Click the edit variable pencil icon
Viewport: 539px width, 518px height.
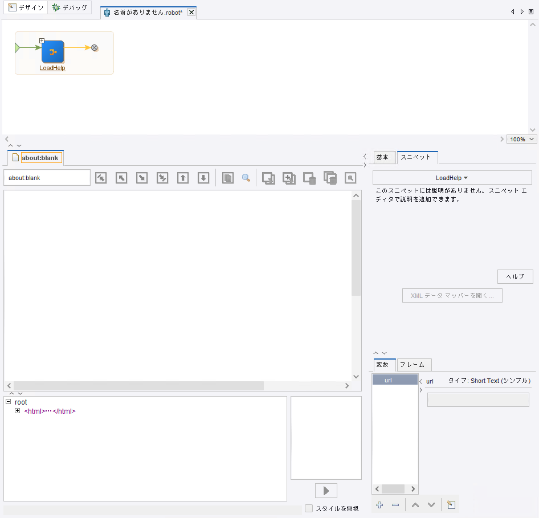pyautogui.click(x=451, y=505)
